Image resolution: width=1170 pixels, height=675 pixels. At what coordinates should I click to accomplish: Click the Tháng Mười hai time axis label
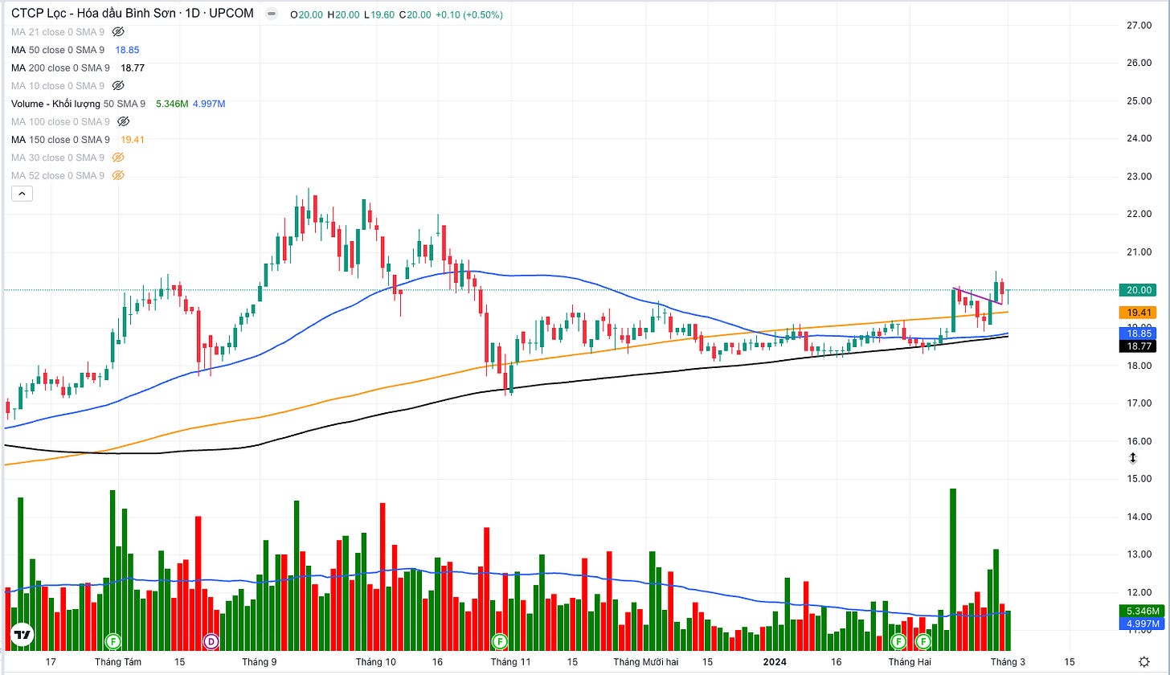(x=645, y=662)
